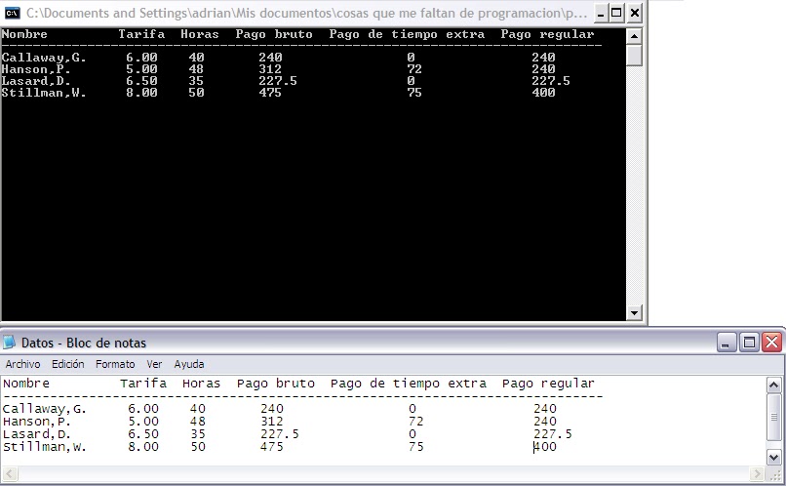Maximize the Datos Bloc de notas window
Viewport: 786px width, 486px height.
749,343
